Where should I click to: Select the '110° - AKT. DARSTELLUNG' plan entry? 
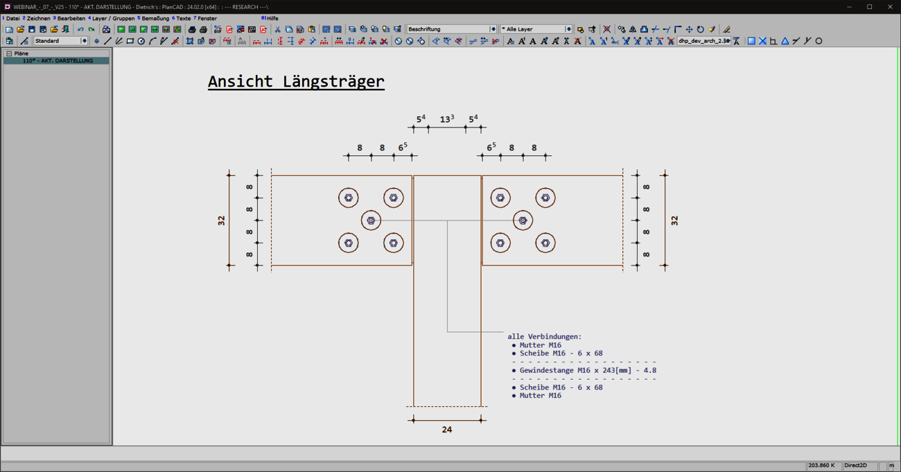pyautogui.click(x=57, y=61)
